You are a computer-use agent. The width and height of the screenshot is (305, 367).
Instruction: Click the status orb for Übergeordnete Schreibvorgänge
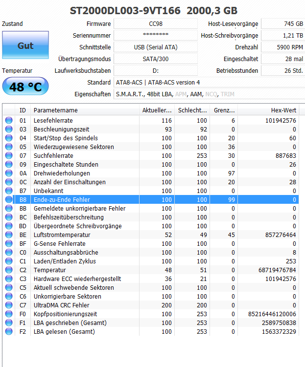click(x=9, y=226)
